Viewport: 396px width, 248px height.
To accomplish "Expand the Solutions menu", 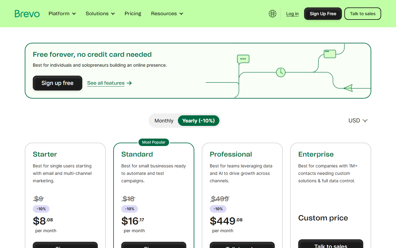I will coord(100,14).
